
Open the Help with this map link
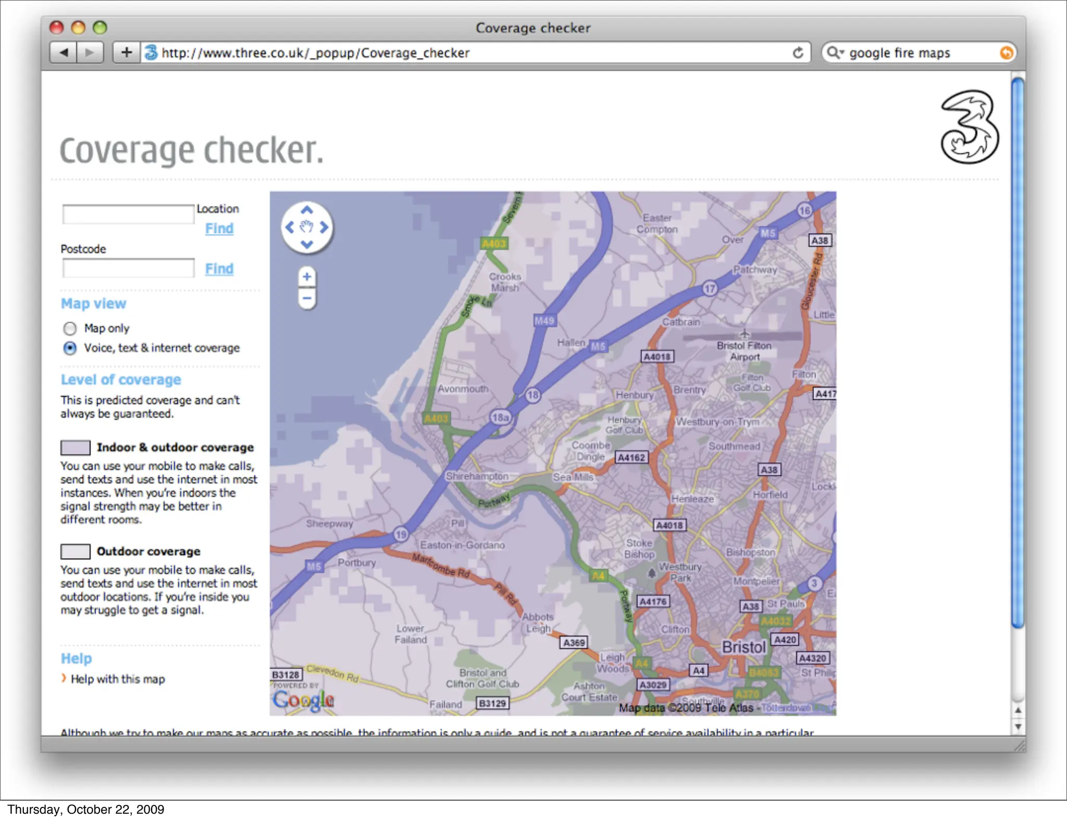coord(118,679)
